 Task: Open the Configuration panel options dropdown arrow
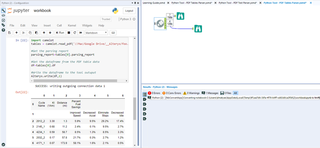click(x=132, y=3)
